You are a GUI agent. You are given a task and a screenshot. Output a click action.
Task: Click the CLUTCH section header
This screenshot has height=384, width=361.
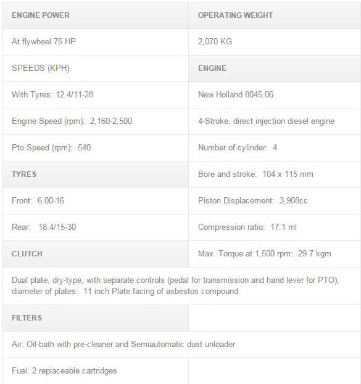coord(95,254)
